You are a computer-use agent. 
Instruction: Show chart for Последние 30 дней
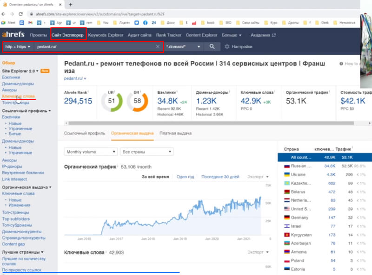[220, 177]
